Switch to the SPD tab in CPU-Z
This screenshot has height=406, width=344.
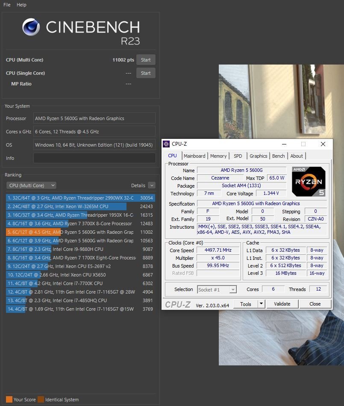238,156
